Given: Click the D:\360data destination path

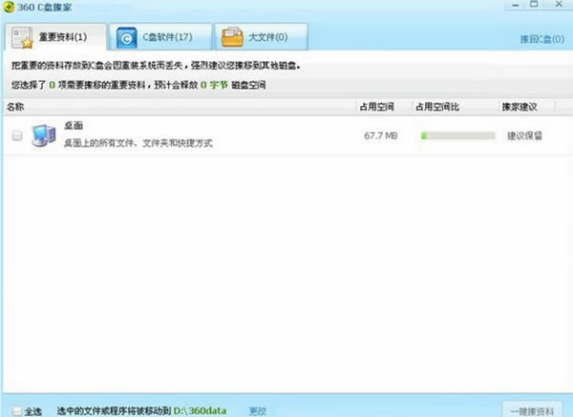Looking at the screenshot, I should [200, 410].
